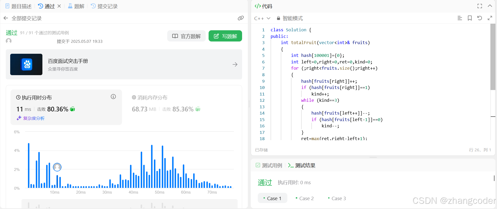Click the green 写题解 button
This screenshot has height=209, width=497.
coord(225,36)
